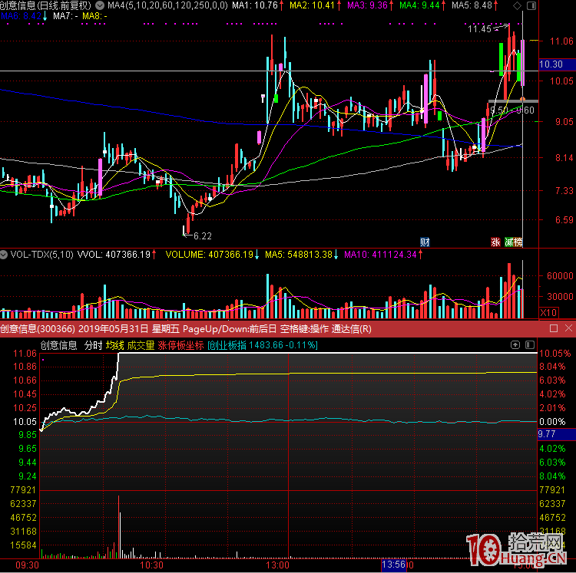Click the 11.06 price label on the daily axis
The image size is (576, 573).
[561, 41]
